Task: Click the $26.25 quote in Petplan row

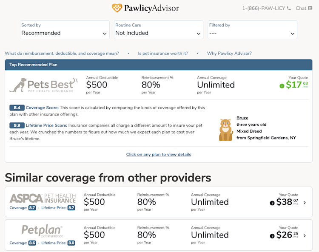Action: click(287, 235)
